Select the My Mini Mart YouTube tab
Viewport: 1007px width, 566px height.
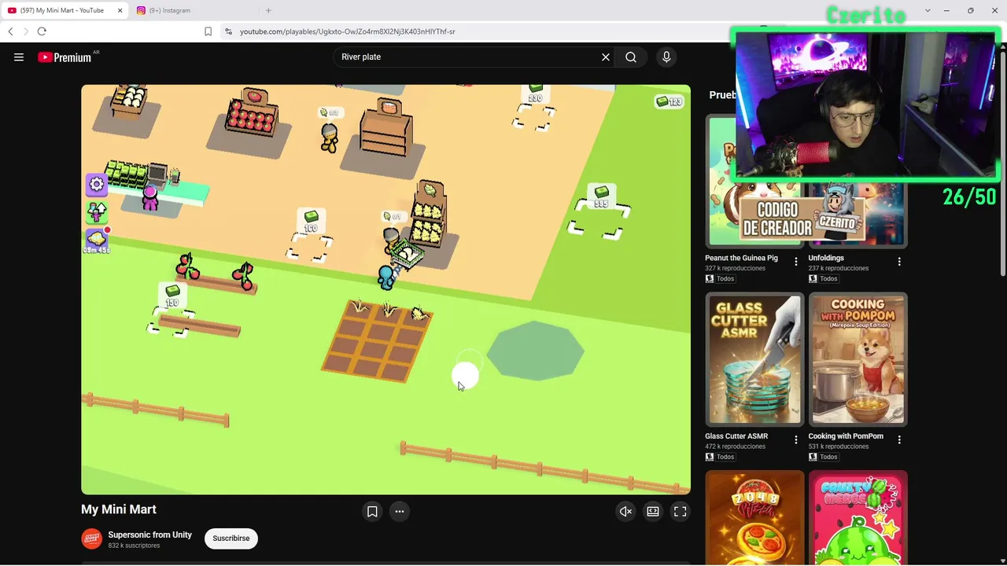coord(61,10)
